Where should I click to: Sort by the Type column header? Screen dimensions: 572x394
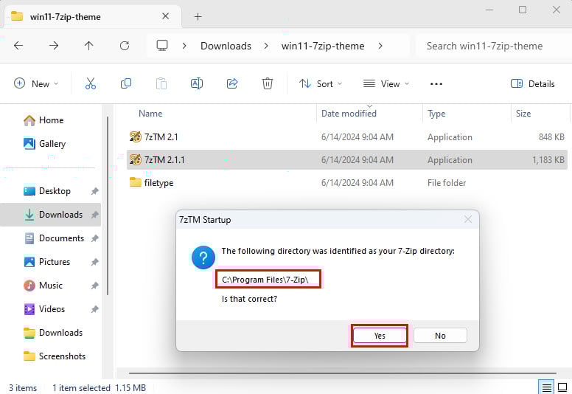[436, 114]
